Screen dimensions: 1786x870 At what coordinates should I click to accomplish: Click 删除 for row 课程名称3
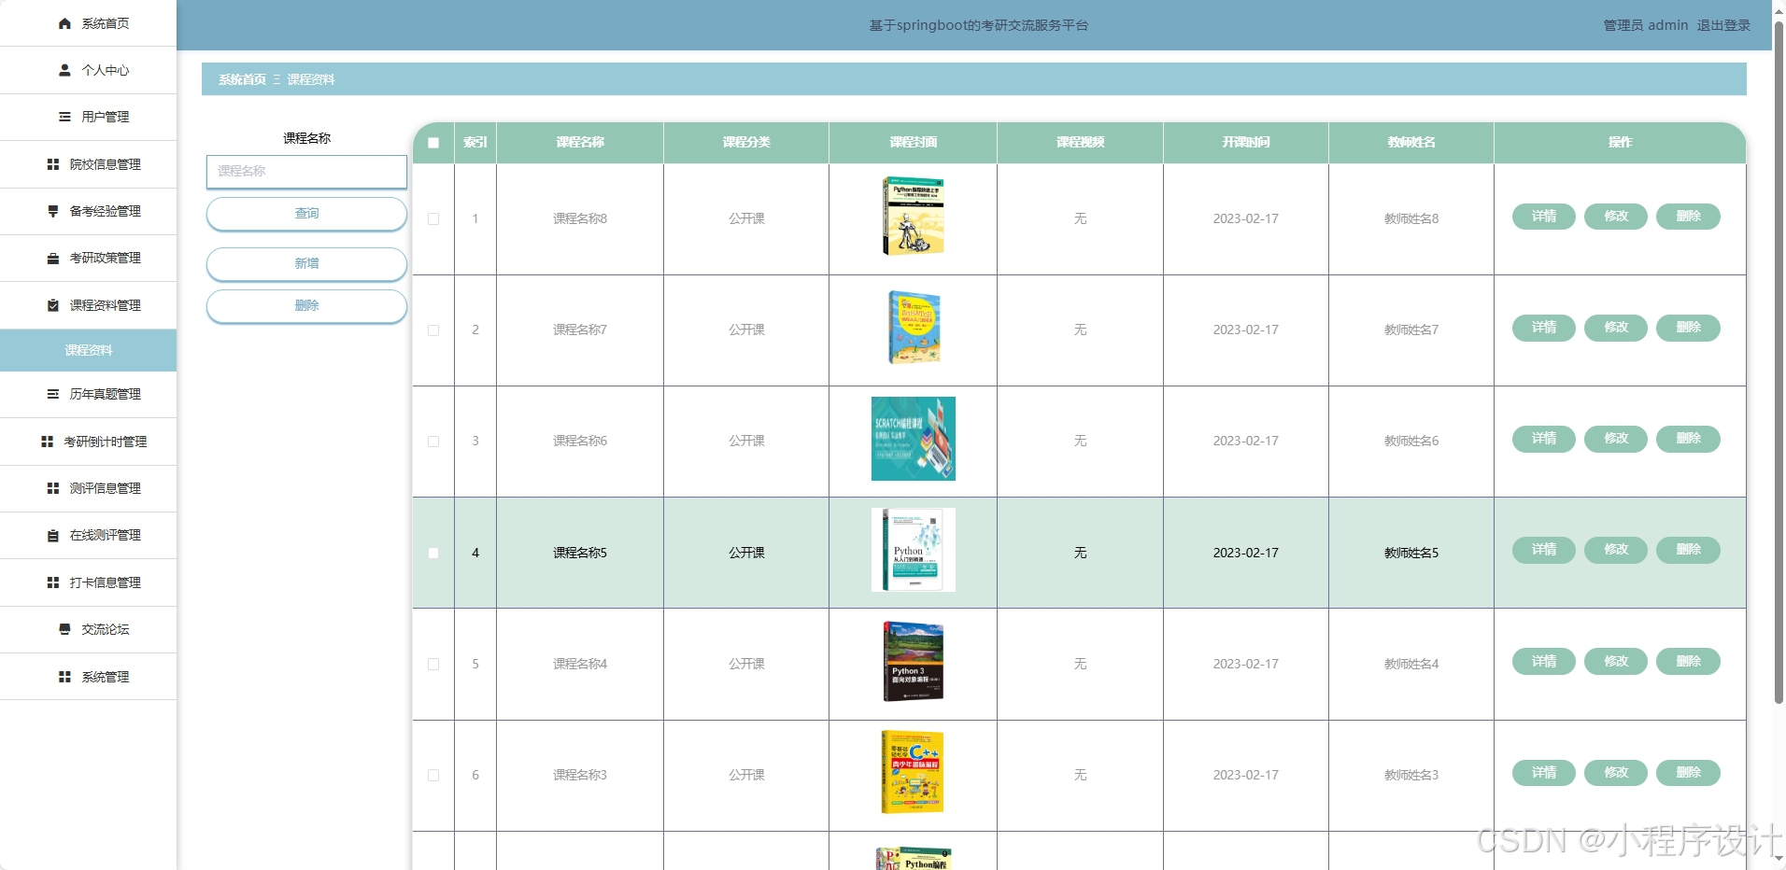[x=1688, y=772]
